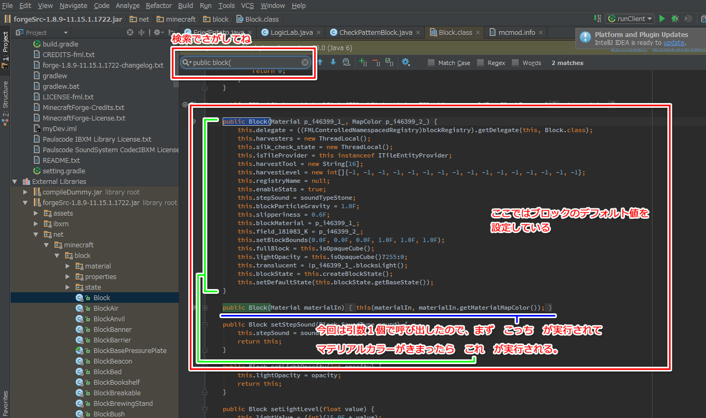Screen dimensions: 706x418
Task: Click update link in notification popup
Action: pyautogui.click(x=674, y=43)
